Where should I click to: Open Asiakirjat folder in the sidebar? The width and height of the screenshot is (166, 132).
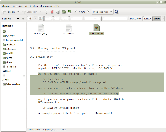pos(9,45)
